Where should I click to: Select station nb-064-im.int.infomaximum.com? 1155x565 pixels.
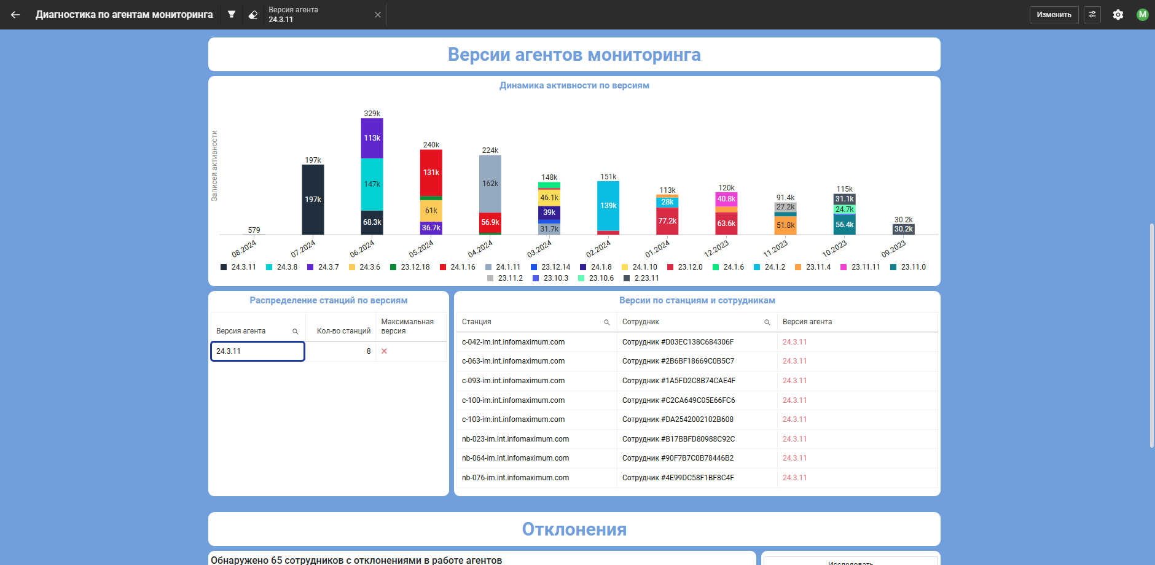click(x=515, y=458)
